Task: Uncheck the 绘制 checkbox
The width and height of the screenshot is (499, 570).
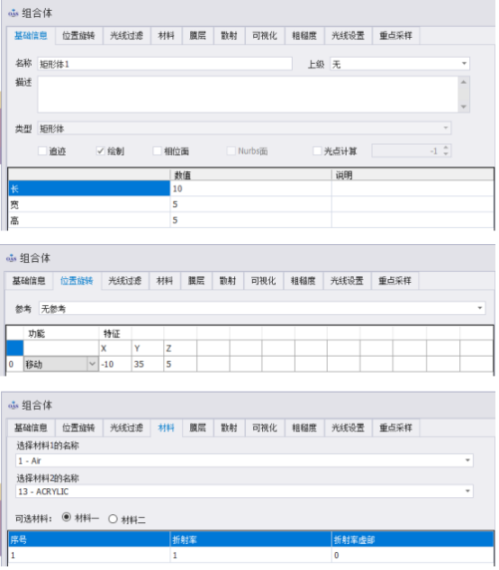Action: point(100,151)
